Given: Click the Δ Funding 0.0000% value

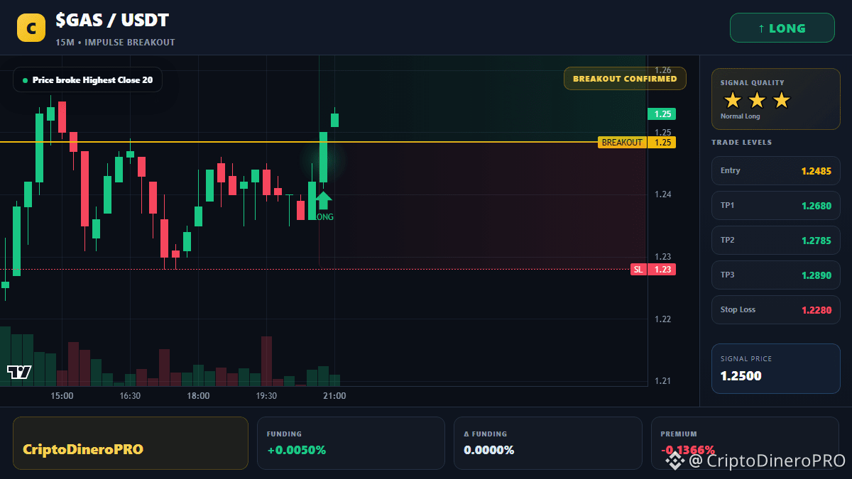Looking at the screenshot, I should pos(489,450).
